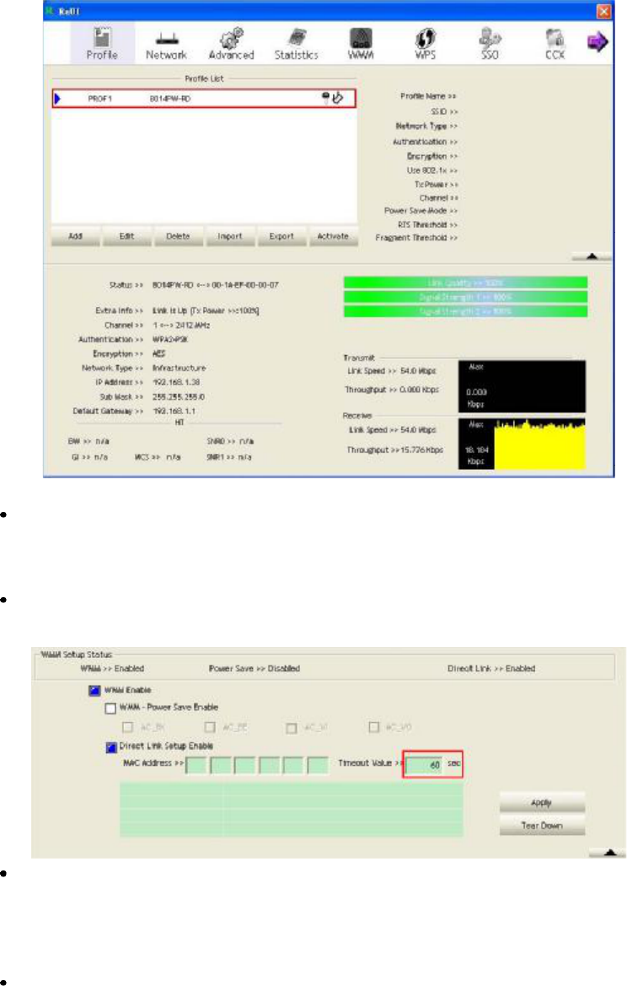Click the Timeout Value field showing 60
627x986 pixels.
[x=424, y=765]
